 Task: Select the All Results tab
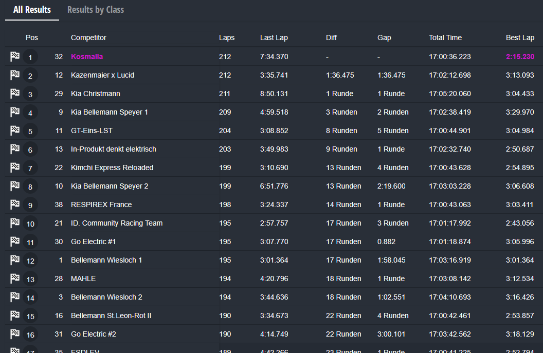(x=32, y=10)
